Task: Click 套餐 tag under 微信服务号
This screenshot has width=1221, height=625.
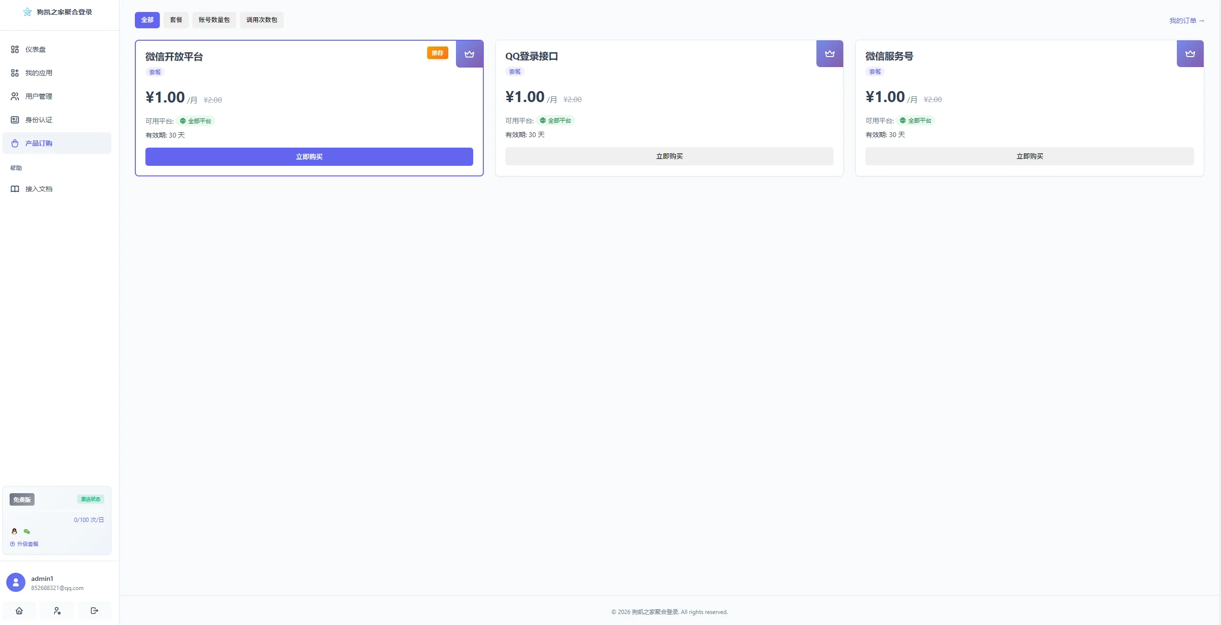Action: pyautogui.click(x=875, y=72)
